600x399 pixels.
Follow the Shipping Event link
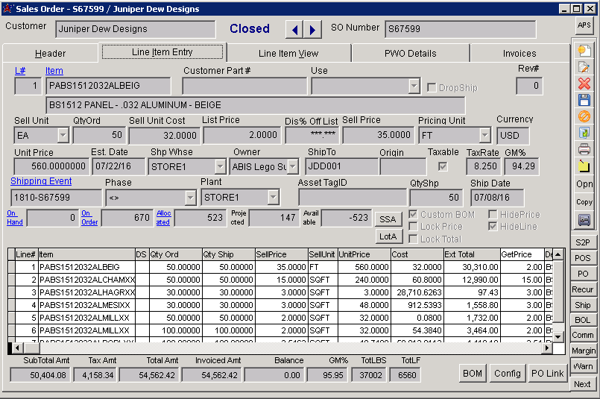41,181
